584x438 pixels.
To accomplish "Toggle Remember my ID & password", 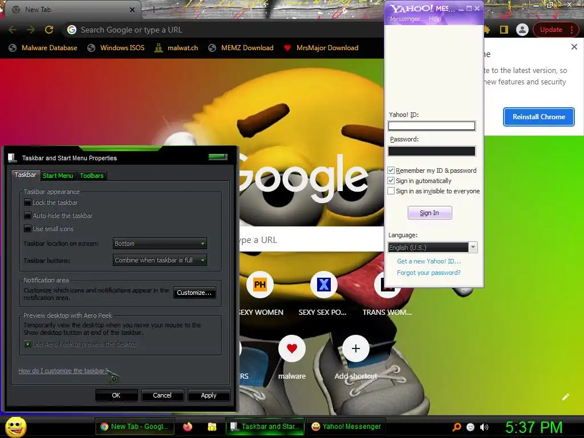I will pos(391,171).
